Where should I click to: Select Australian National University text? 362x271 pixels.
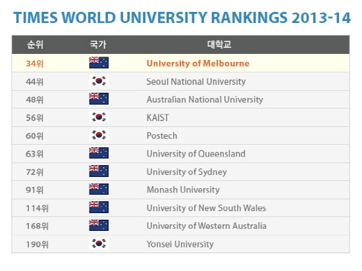(x=205, y=99)
